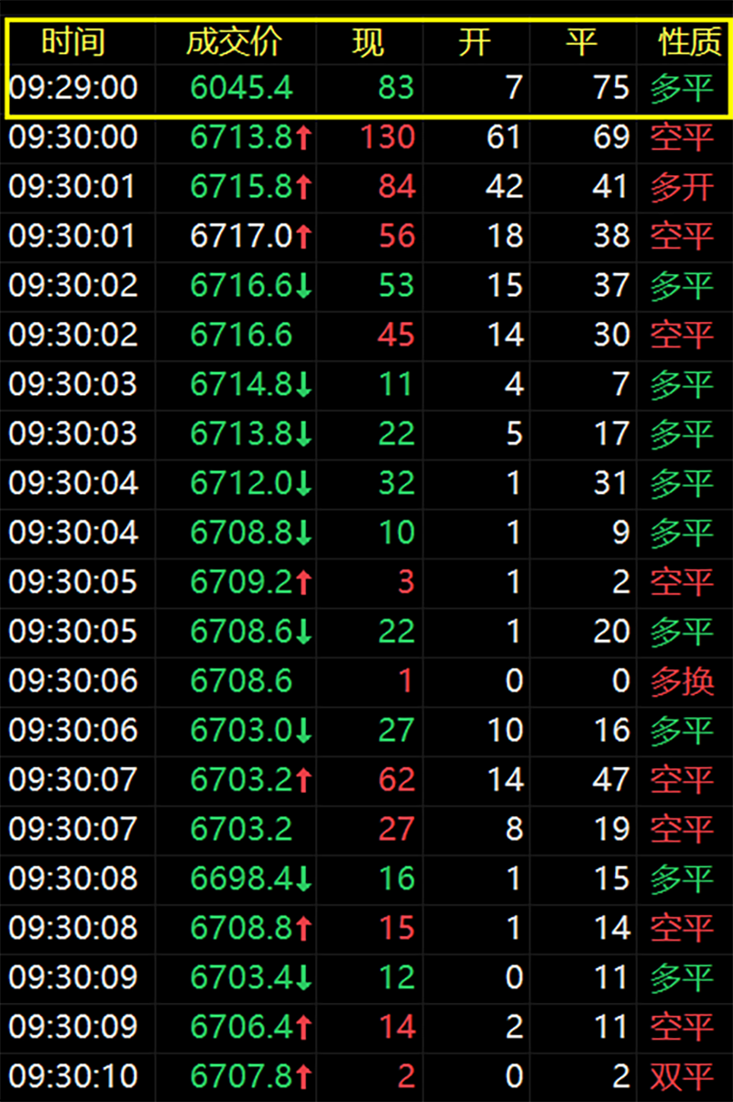Screen dimensions: 733x1102
Task: Click close value 30
Action: [x=611, y=336]
